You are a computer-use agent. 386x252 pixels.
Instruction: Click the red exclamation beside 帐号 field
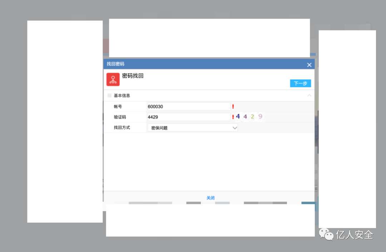coord(233,106)
